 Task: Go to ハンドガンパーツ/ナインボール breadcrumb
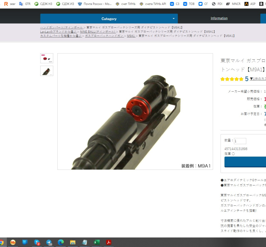62,27
